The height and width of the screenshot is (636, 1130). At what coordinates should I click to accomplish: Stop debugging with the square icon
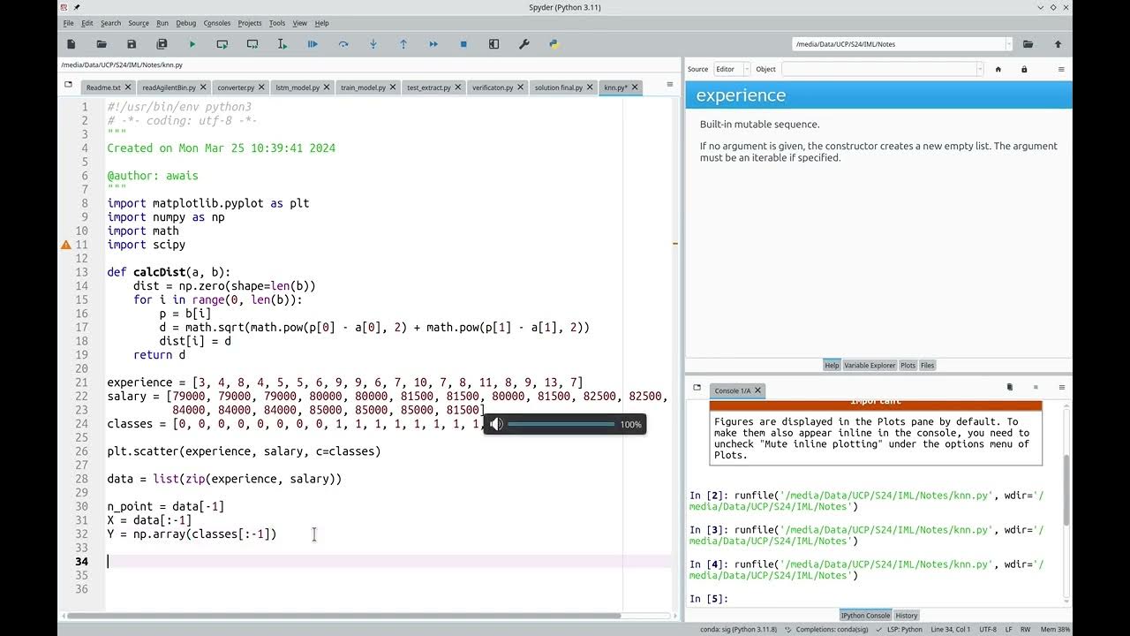pyautogui.click(x=463, y=44)
